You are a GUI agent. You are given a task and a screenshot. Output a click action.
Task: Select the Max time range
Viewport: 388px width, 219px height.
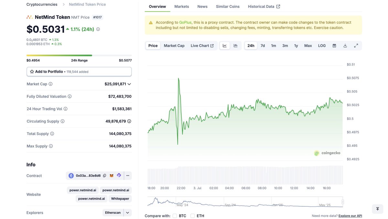308,46
